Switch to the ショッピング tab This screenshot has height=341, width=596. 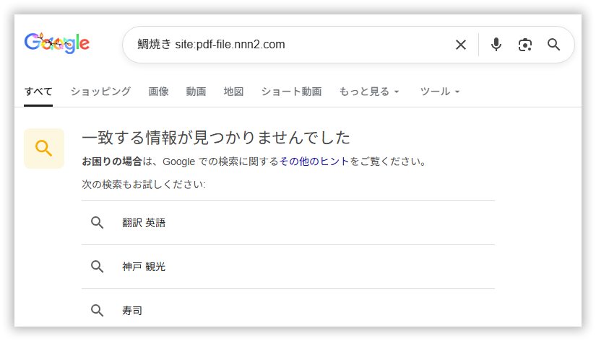click(x=100, y=92)
